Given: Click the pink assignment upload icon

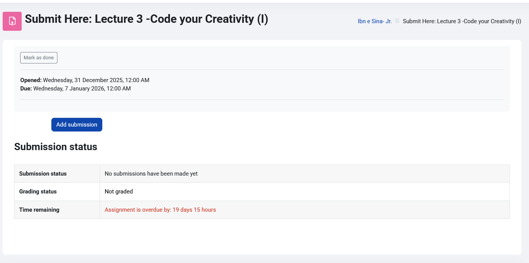Looking at the screenshot, I should (12, 21).
